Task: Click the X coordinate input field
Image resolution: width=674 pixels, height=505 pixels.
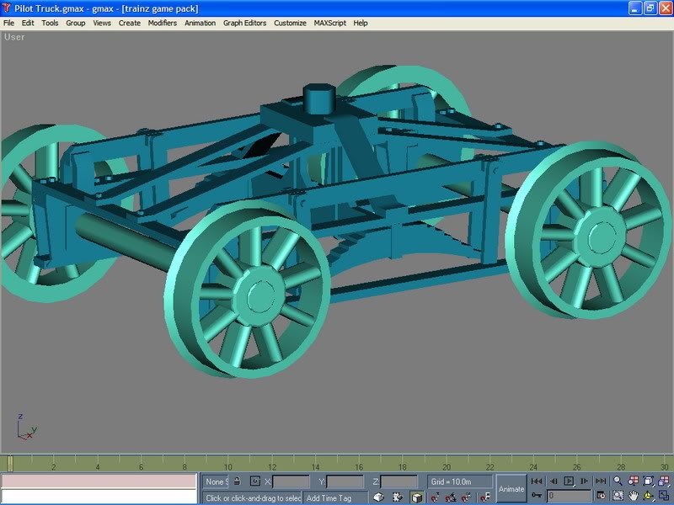Action: point(291,481)
